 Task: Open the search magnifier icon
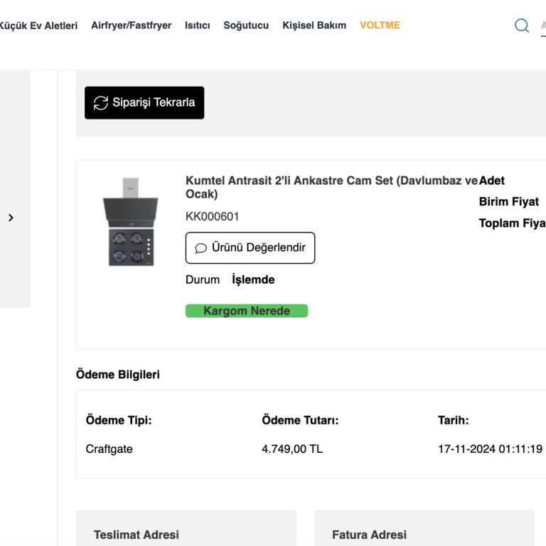(522, 26)
